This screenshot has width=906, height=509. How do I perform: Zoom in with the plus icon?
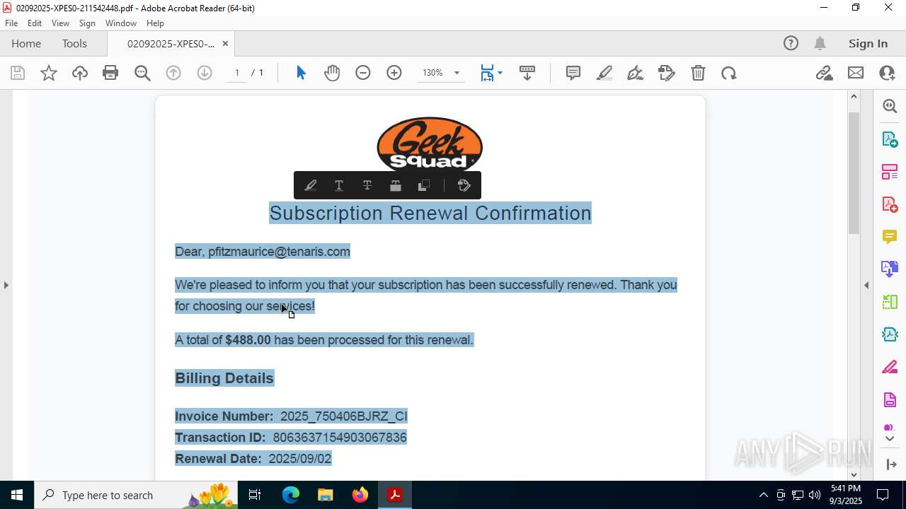tap(394, 73)
